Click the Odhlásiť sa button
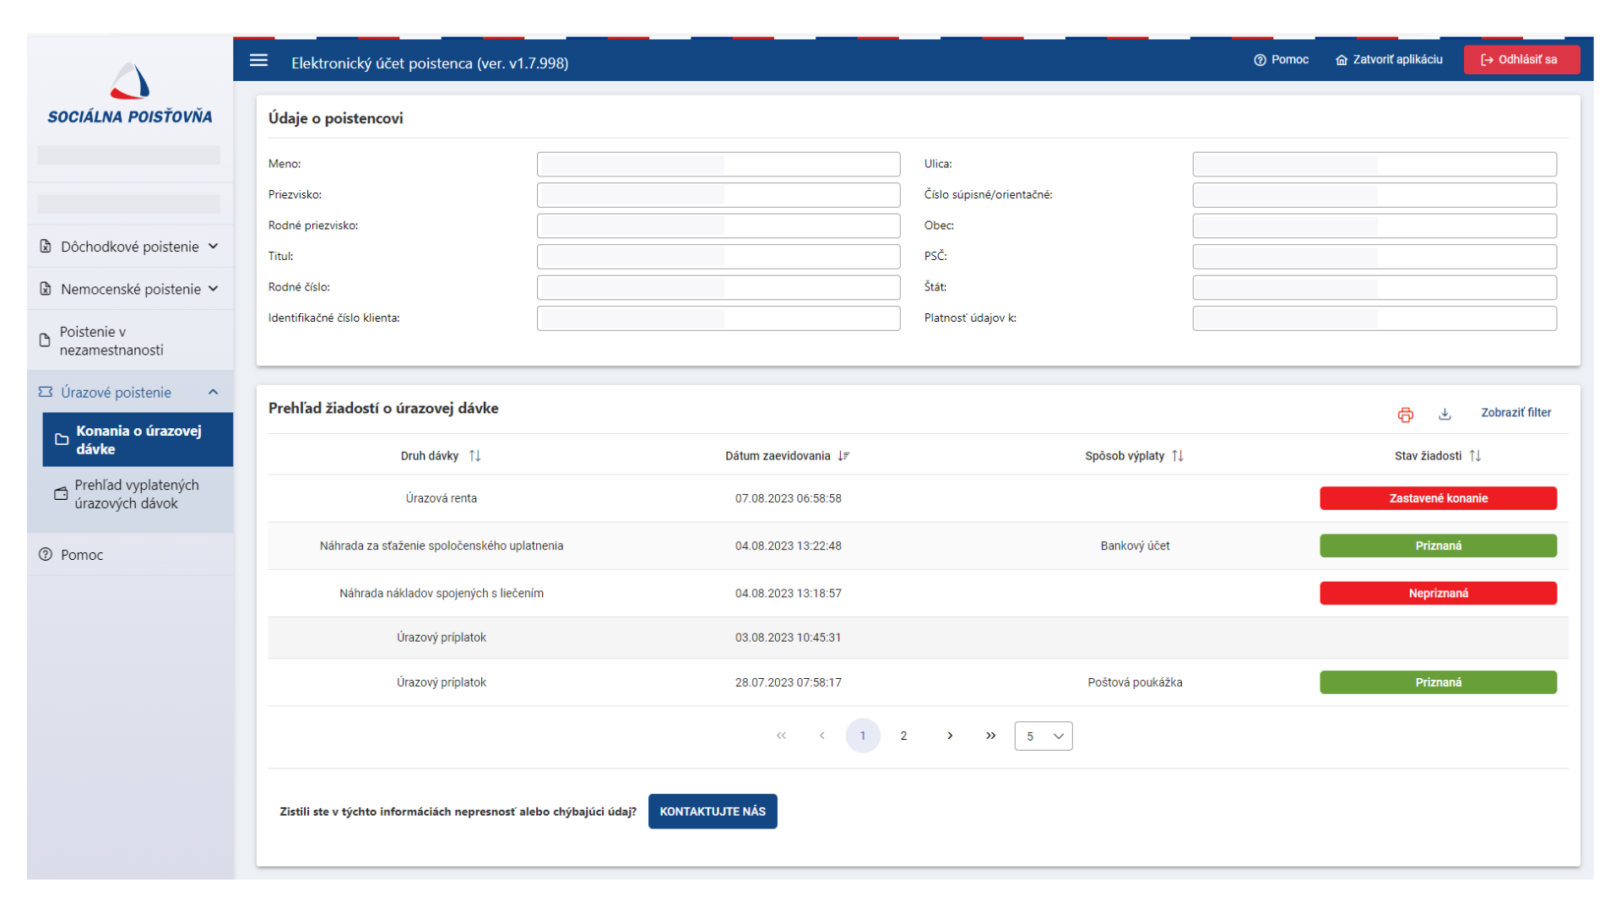 pyautogui.click(x=1521, y=60)
